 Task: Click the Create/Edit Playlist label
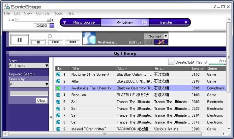click(191, 62)
